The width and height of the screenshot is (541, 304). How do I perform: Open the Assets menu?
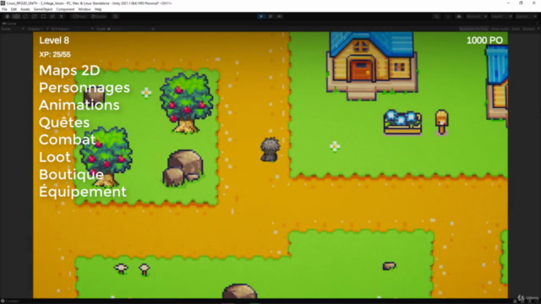pyautogui.click(x=25, y=9)
